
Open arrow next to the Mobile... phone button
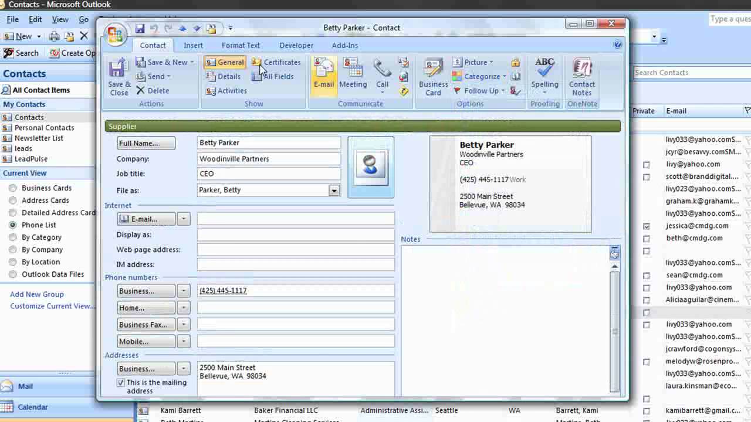coord(184,341)
